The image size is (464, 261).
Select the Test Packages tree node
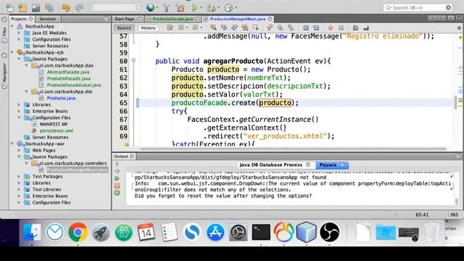(x=47, y=176)
